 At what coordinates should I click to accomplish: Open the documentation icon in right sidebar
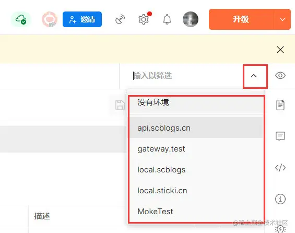coord(280,105)
